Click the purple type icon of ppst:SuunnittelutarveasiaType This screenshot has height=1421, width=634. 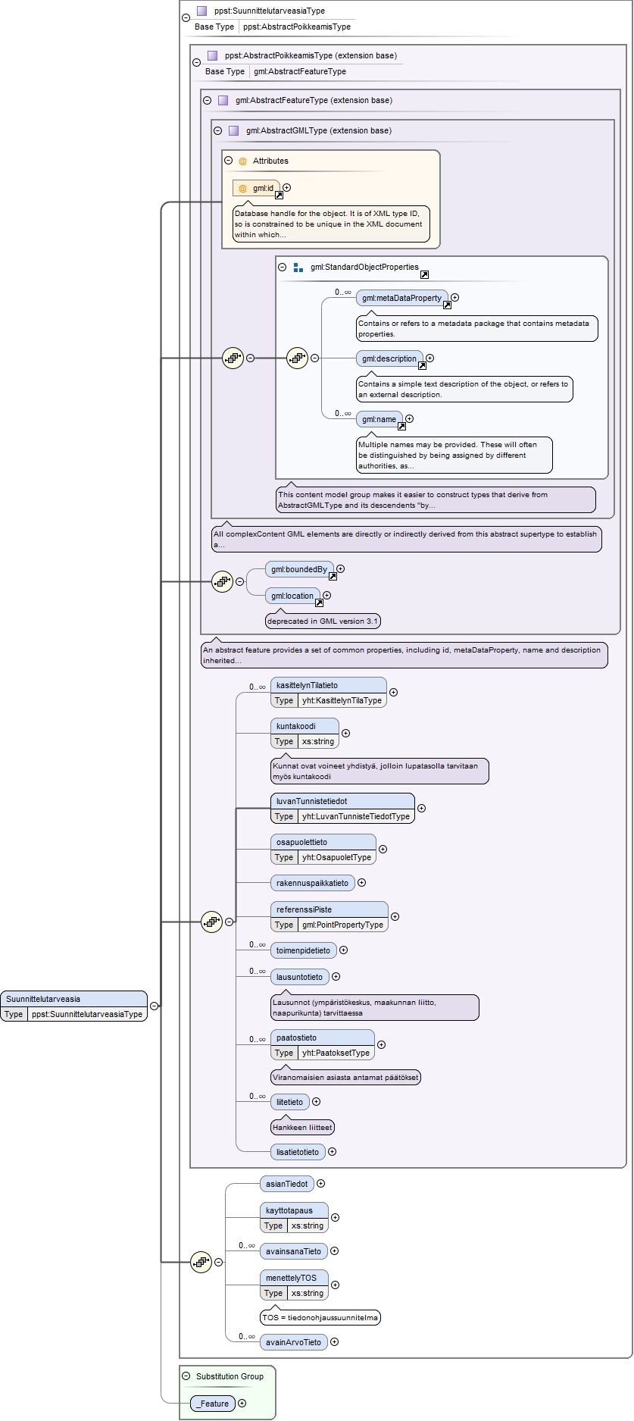pyautogui.click(x=201, y=11)
